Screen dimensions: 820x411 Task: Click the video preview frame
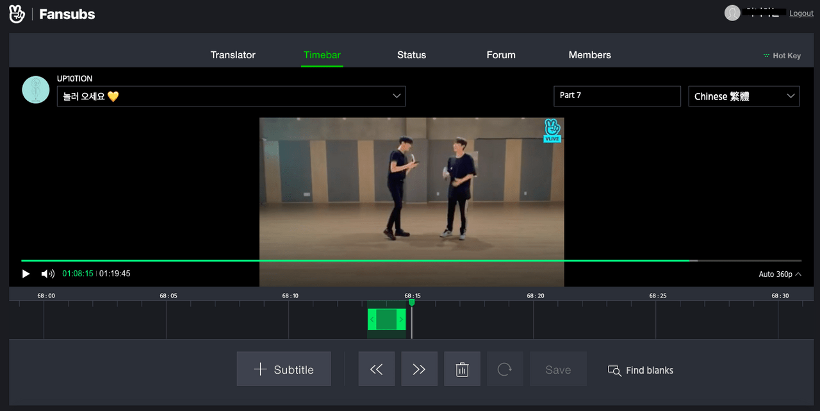(x=412, y=201)
